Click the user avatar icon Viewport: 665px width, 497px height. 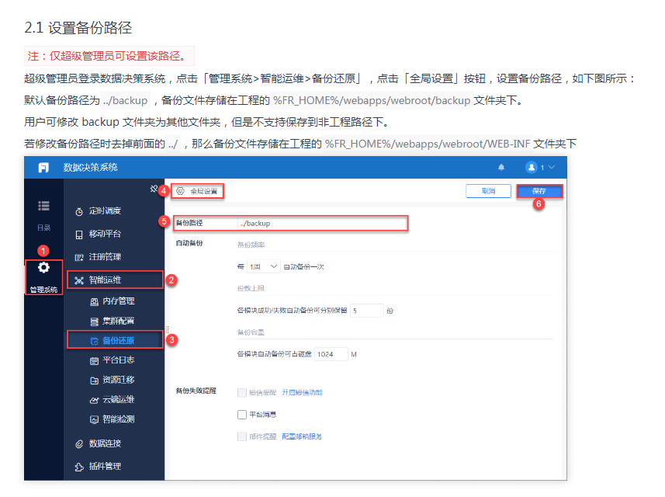click(531, 167)
